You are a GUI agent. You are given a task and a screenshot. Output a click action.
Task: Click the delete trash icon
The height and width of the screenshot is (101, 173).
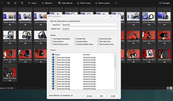[x=22, y=3]
